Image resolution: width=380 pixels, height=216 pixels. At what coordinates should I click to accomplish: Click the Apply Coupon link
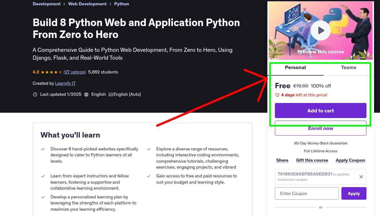350,160
